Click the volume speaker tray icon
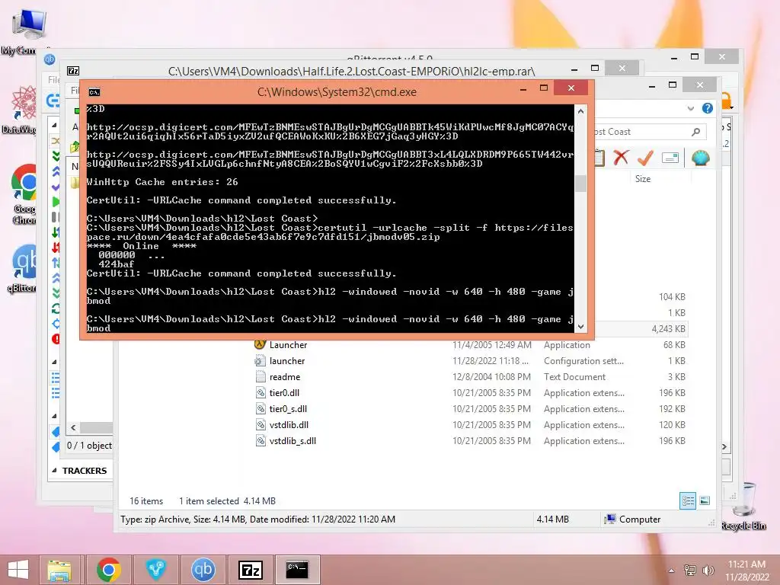Image resolution: width=780 pixels, height=585 pixels. pos(708,570)
